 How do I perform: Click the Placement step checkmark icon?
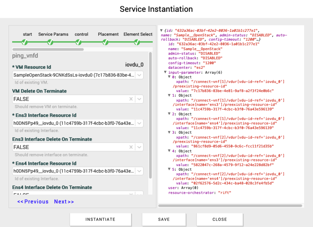(106, 42)
